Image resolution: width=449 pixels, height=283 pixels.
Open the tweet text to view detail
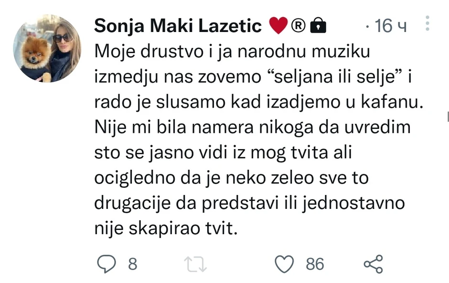[239, 139]
